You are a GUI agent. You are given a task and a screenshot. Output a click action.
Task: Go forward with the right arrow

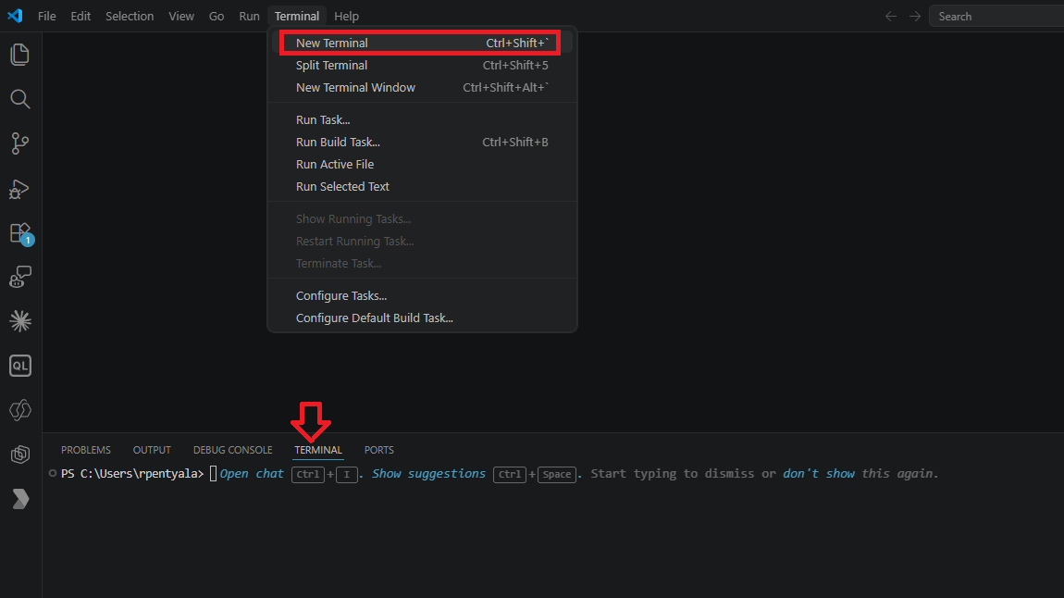point(915,17)
